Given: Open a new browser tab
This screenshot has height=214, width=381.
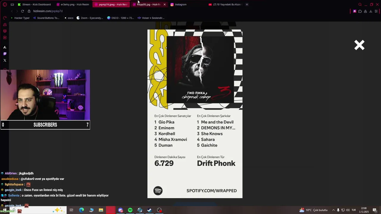Looking at the screenshot, I should 247,4.
